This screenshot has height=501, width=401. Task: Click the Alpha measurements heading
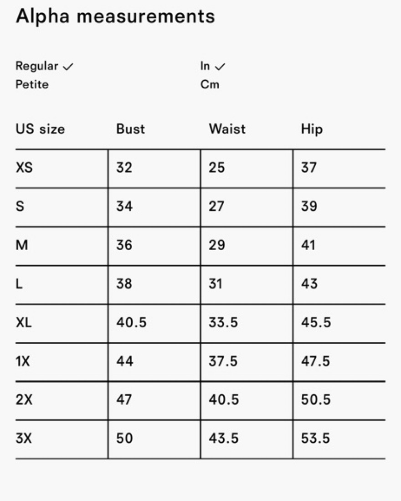(x=115, y=16)
